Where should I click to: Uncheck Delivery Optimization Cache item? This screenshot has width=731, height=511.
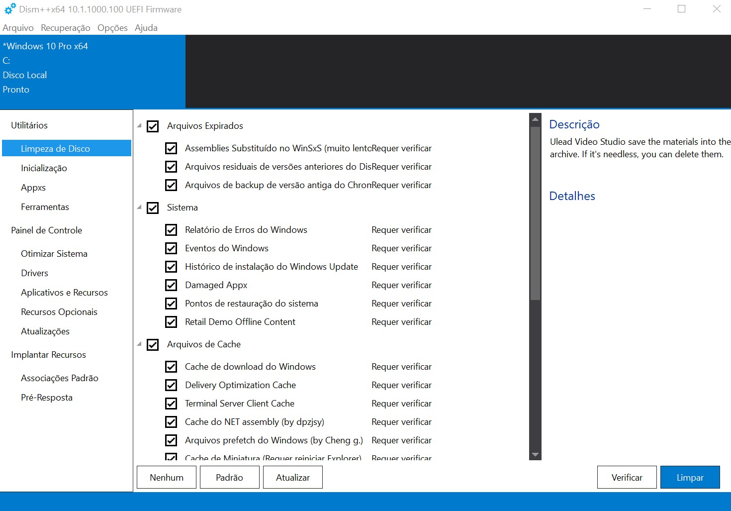pyautogui.click(x=171, y=385)
